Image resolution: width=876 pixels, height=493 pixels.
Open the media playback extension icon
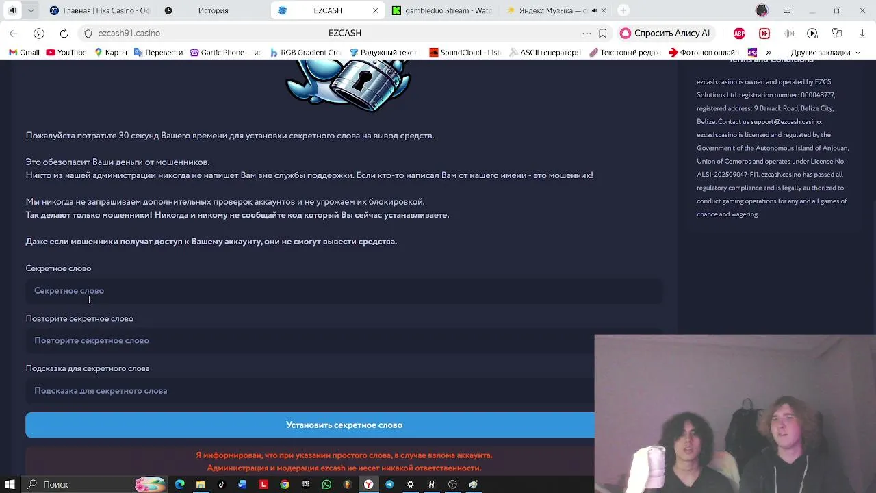pos(812,33)
